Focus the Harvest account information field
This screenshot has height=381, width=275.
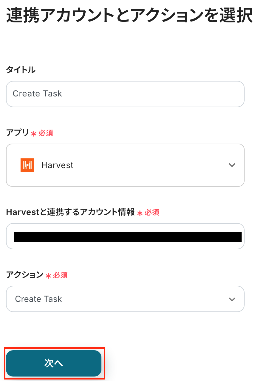pyautogui.click(x=125, y=236)
